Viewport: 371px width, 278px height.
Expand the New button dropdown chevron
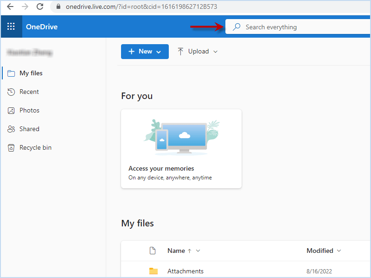click(159, 52)
